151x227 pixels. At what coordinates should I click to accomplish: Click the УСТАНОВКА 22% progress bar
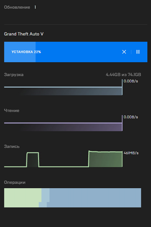pyautogui.click(x=76, y=52)
